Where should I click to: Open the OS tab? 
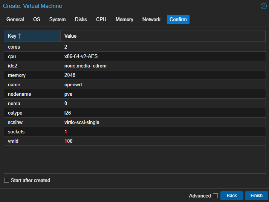pos(37,19)
